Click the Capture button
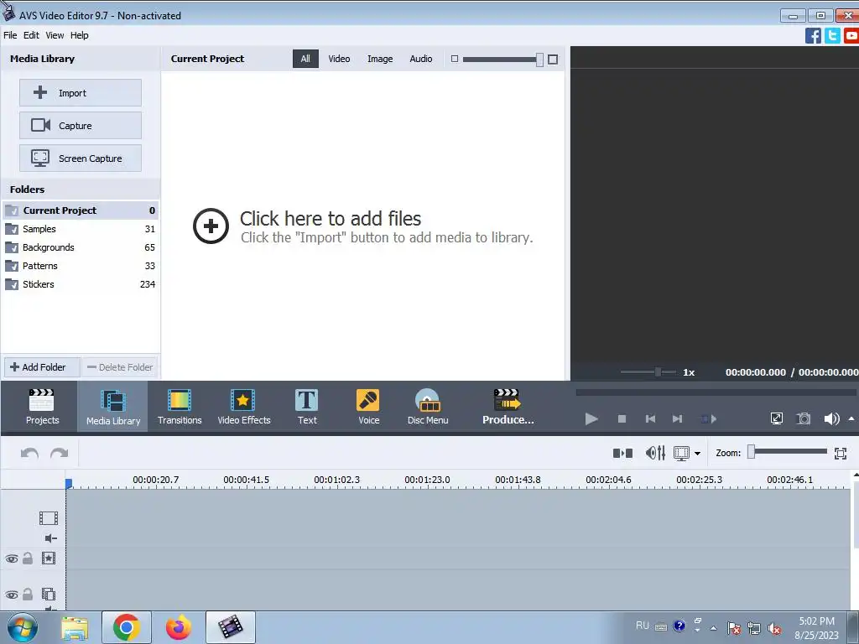 (81, 126)
